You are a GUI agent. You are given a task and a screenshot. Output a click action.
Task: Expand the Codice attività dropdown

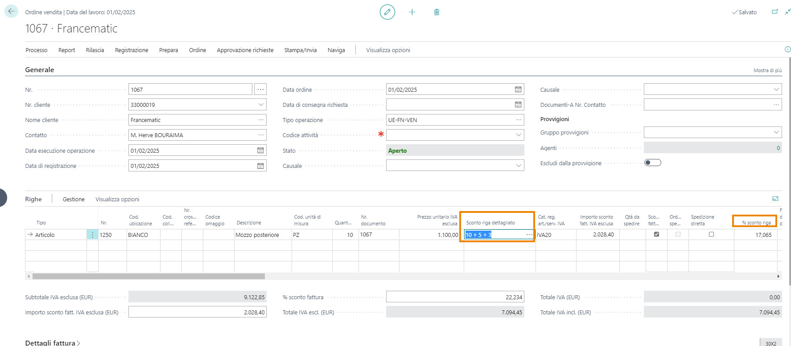pos(518,135)
